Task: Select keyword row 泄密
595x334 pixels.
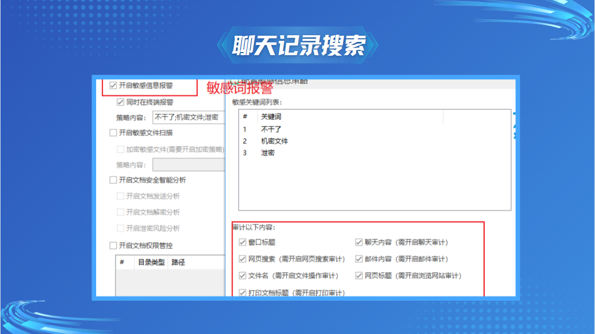Action: (x=374, y=153)
